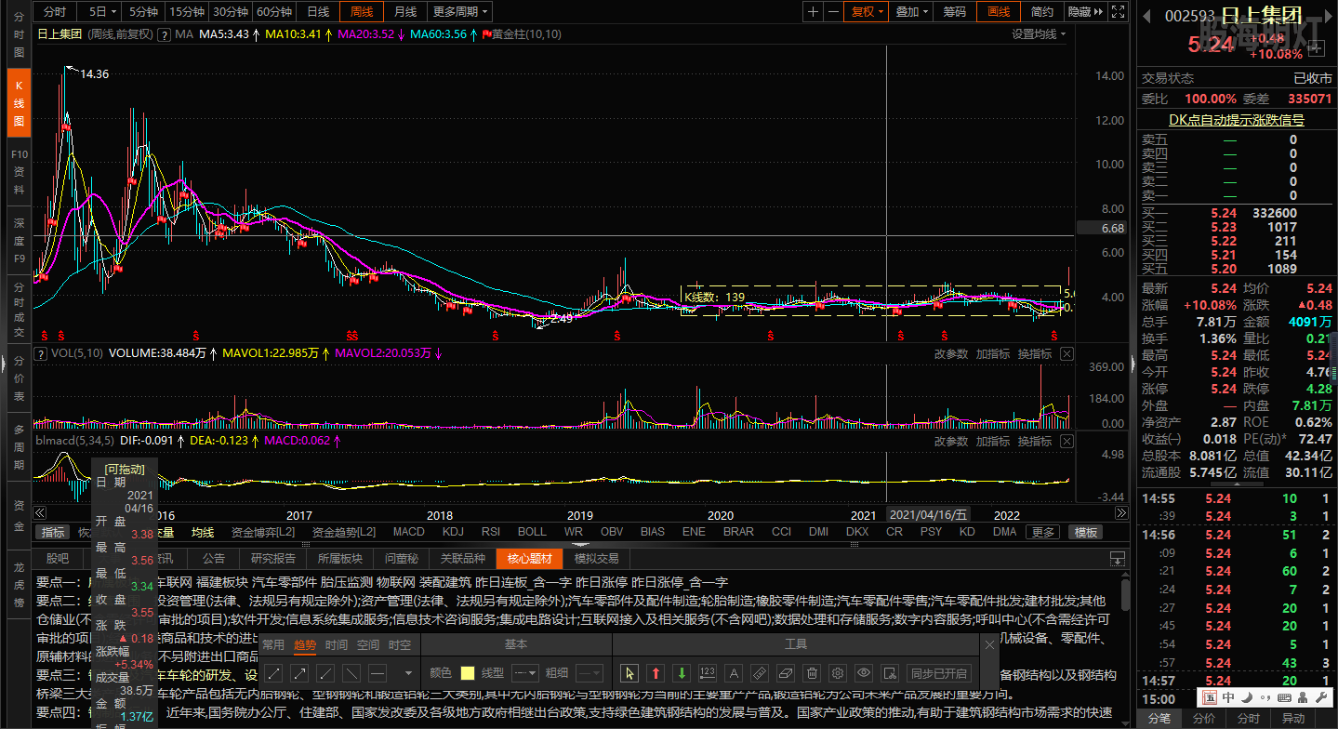
Task: Click the 模板 template button
Action: (x=1086, y=532)
